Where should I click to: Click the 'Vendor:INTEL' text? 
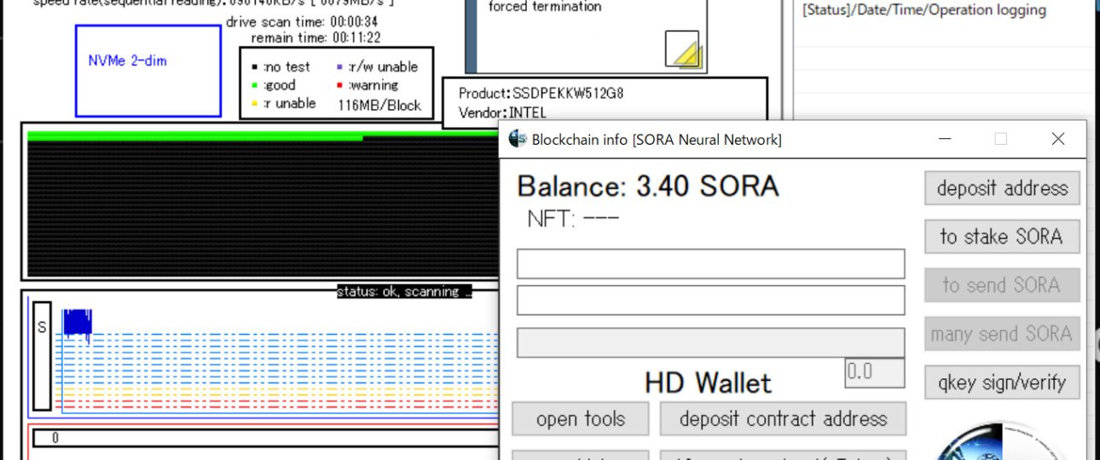(x=502, y=112)
